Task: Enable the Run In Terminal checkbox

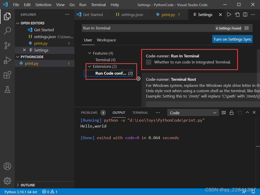Action: pos(149,62)
